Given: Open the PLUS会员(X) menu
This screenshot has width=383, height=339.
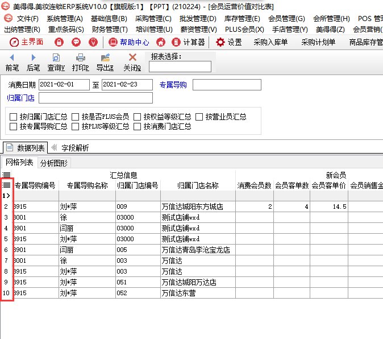Looking at the screenshot, I should [x=244, y=30].
